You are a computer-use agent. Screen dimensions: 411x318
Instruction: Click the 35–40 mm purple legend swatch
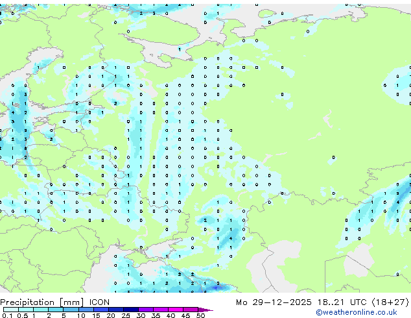(x=160, y=310)
